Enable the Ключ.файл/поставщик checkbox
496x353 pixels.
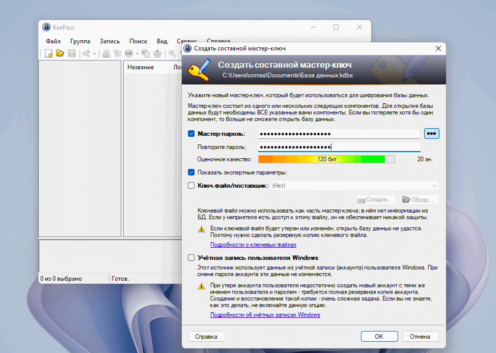pos(191,186)
